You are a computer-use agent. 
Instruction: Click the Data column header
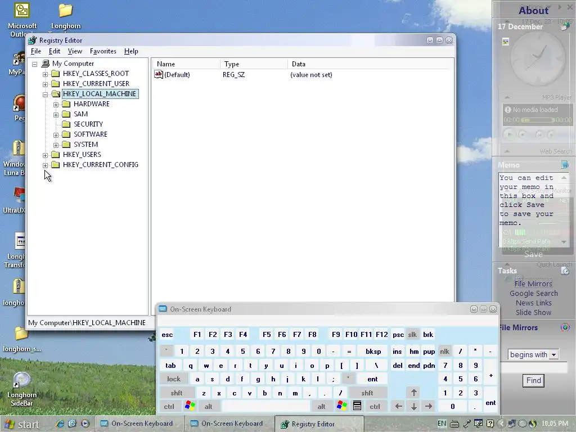370,64
